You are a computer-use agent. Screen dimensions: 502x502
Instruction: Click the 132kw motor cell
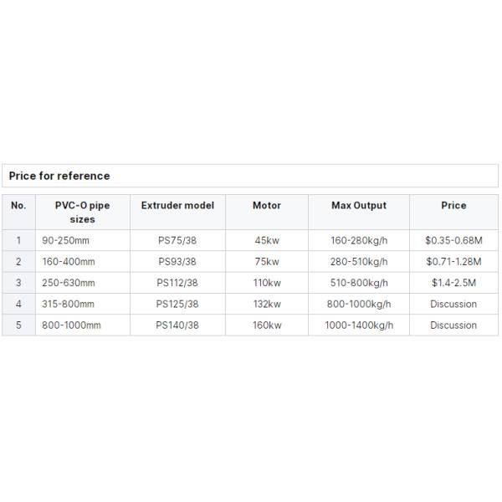[266, 304]
